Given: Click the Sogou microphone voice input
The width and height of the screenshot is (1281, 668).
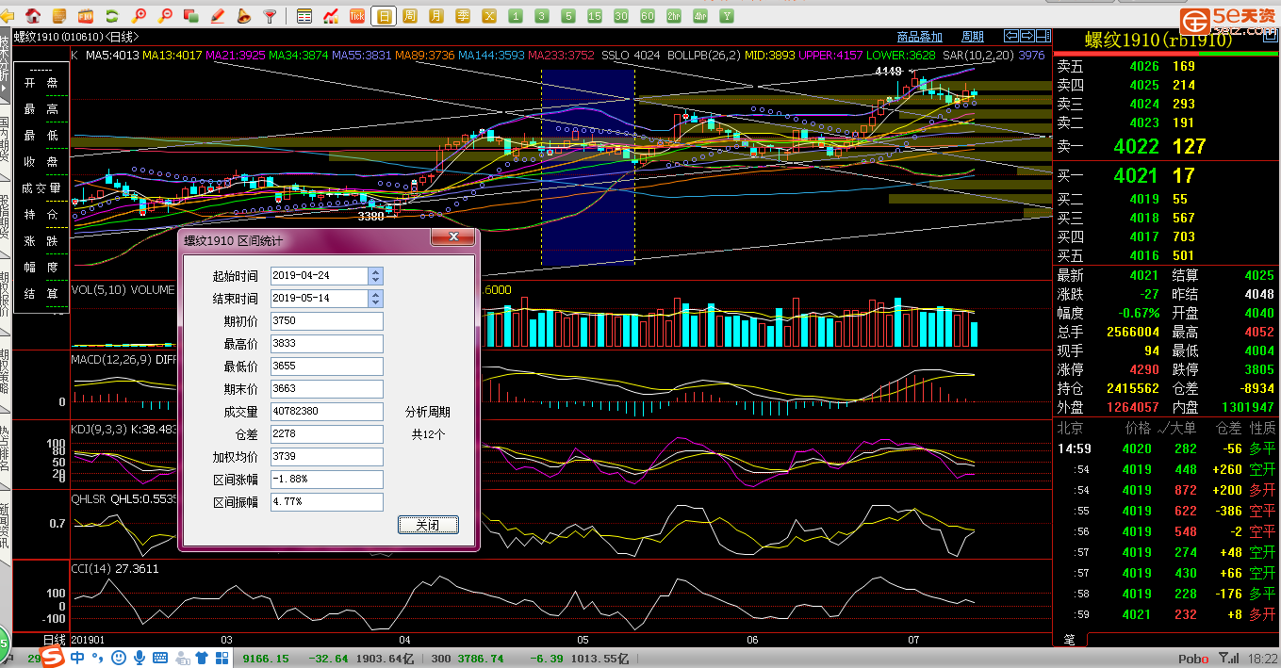Looking at the screenshot, I should click(140, 658).
